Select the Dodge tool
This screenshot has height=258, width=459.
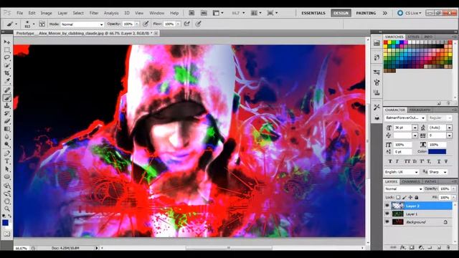coord(7,145)
